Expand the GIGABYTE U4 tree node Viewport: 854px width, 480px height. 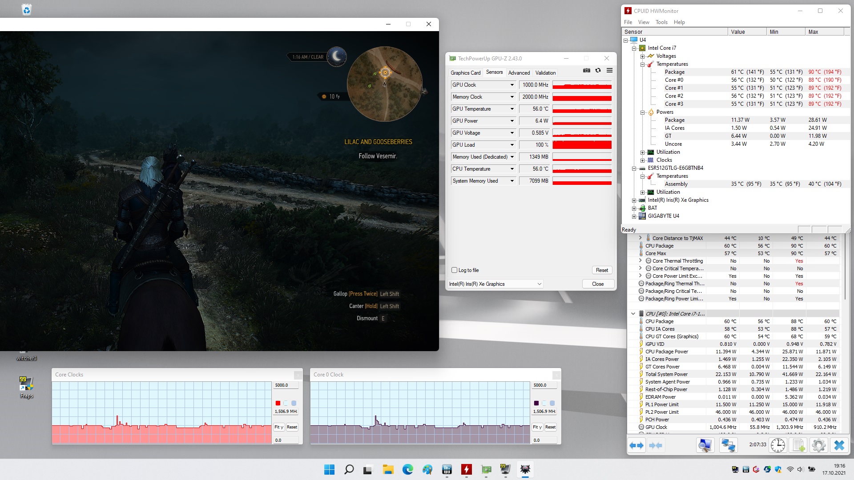click(x=634, y=216)
